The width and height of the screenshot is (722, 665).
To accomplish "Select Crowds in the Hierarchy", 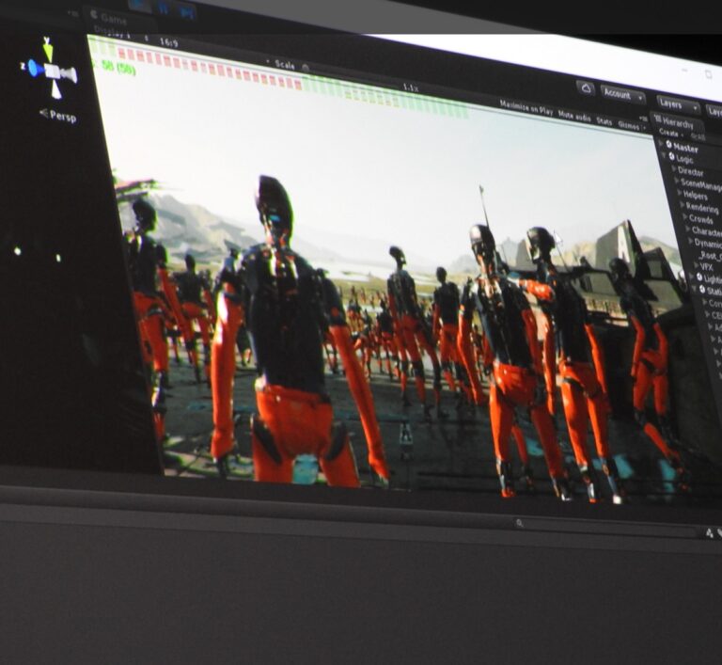I will pyautogui.click(x=700, y=219).
